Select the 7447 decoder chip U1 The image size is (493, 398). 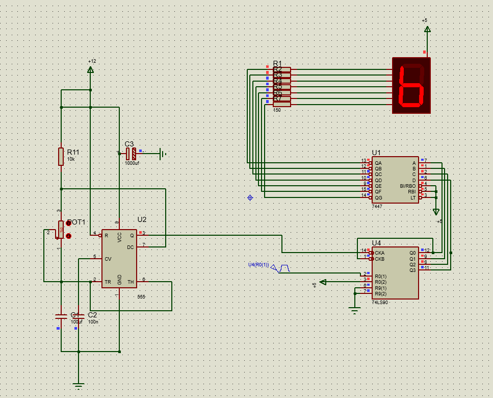(395, 180)
